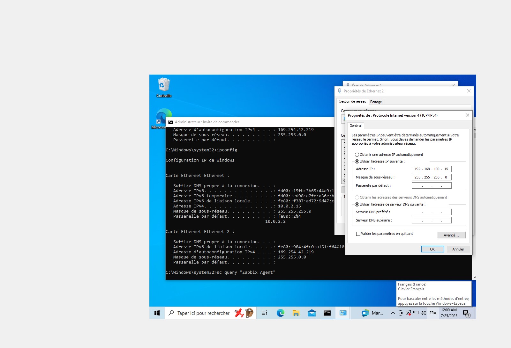Click the command window scrollbar down arrow
The width and height of the screenshot is (511, 348).
point(474,277)
